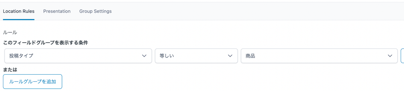404x91 pixels.
Task: Open the 投稿タイプ rule parameter dropdown
Action: coord(78,56)
